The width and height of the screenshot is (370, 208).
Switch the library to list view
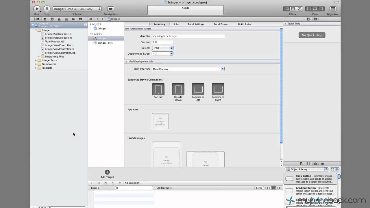point(337,169)
